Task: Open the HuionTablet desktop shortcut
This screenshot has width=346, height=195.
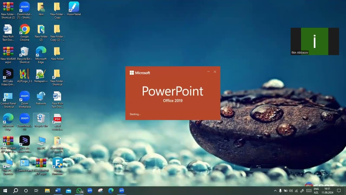Action: [x=74, y=9]
